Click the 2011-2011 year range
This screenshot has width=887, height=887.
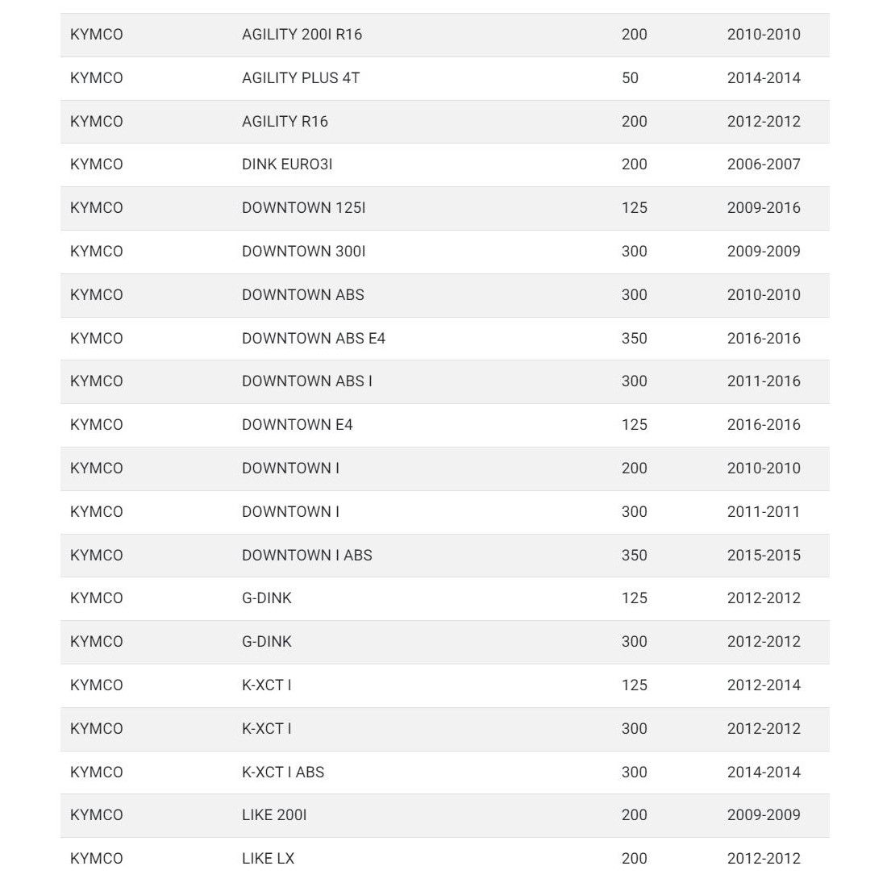[764, 512]
